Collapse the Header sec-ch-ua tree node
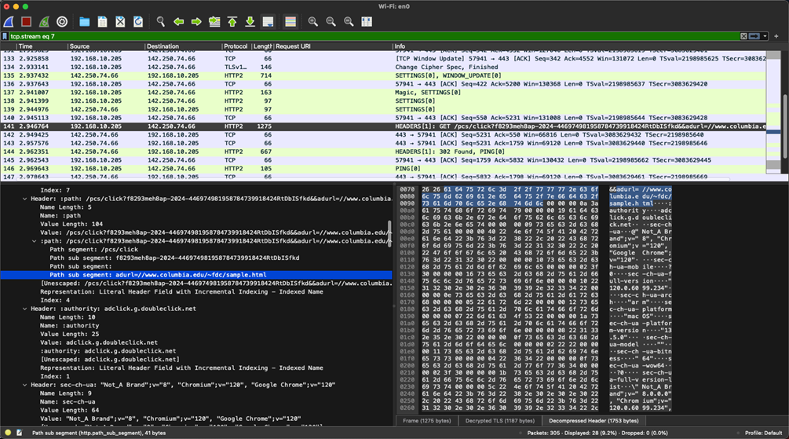The image size is (789, 439). click(25, 385)
